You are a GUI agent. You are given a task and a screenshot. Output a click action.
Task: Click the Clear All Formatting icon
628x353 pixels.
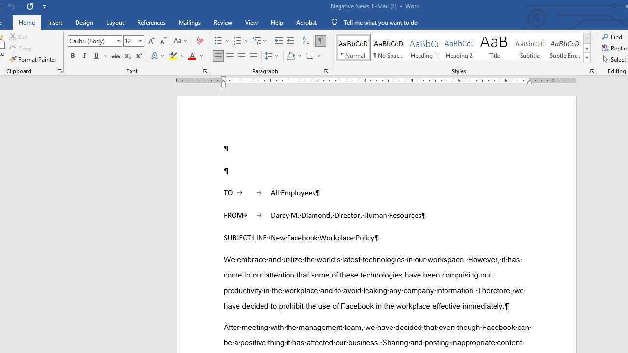(x=200, y=41)
